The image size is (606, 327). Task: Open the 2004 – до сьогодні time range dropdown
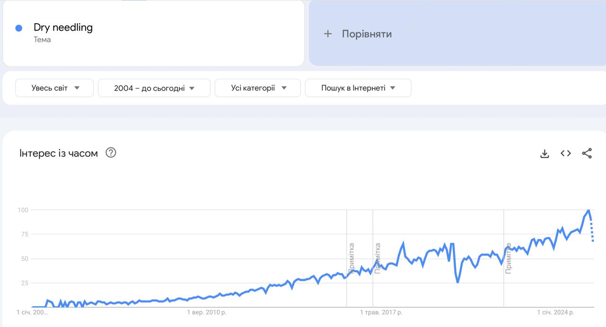[x=154, y=88]
